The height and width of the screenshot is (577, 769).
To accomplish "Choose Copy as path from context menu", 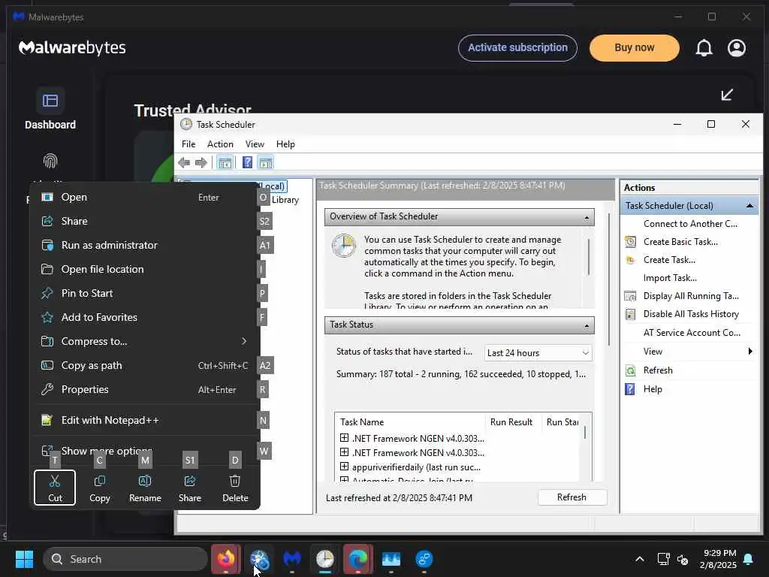I will [x=145, y=366].
